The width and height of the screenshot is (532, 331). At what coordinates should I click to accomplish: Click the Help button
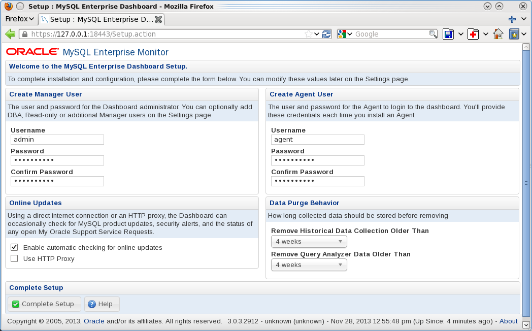pos(102,304)
